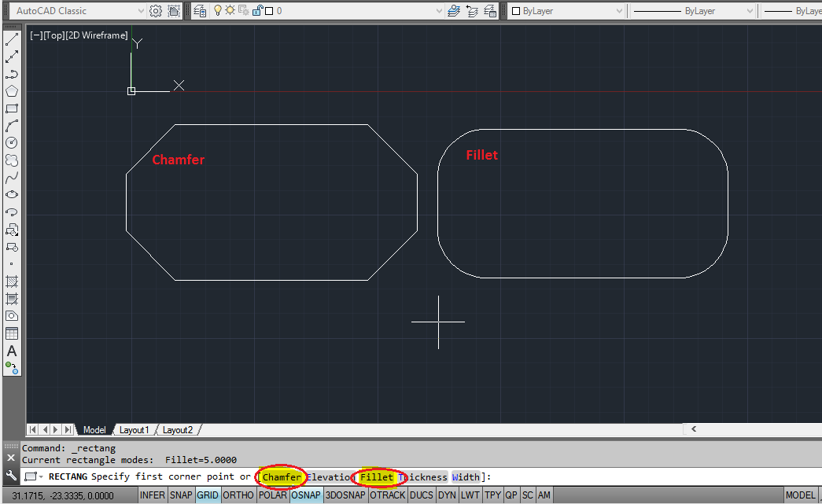Screen dimensions: 822x504
Task: Open Layer States Manager icon
Action: coord(490,11)
